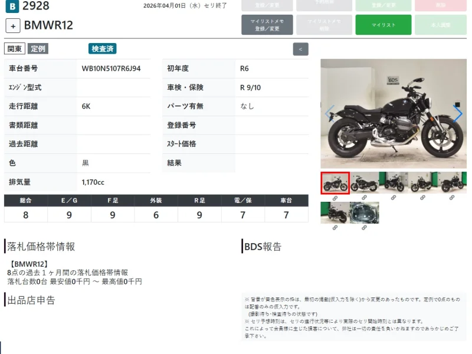Click the link icon under the fifth thumbnail
This screenshot has width=472, height=354.
(x=452, y=198)
